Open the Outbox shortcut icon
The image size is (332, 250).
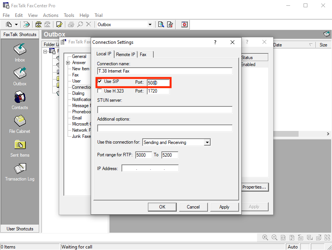pyautogui.click(x=20, y=73)
